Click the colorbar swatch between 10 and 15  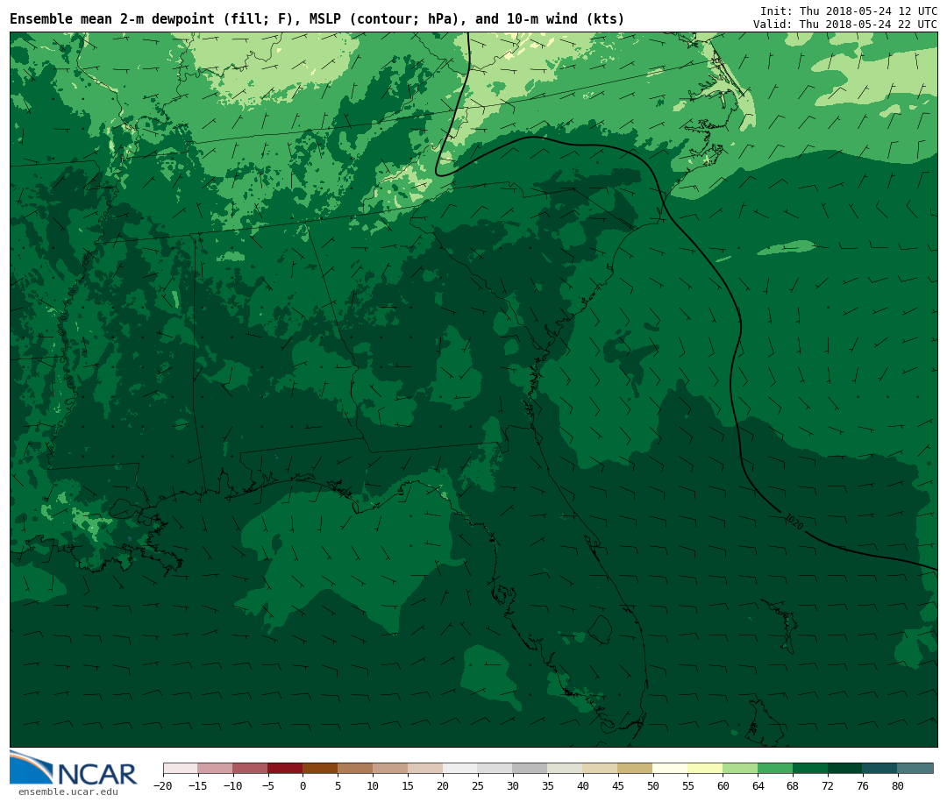(390, 769)
